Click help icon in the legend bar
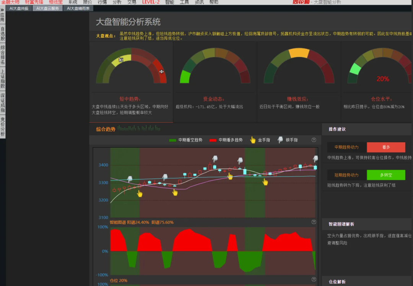 (314, 140)
